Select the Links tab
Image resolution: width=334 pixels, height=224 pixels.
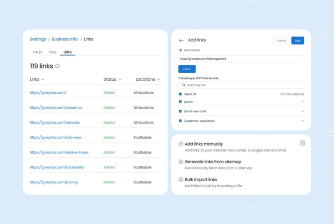[68, 52]
